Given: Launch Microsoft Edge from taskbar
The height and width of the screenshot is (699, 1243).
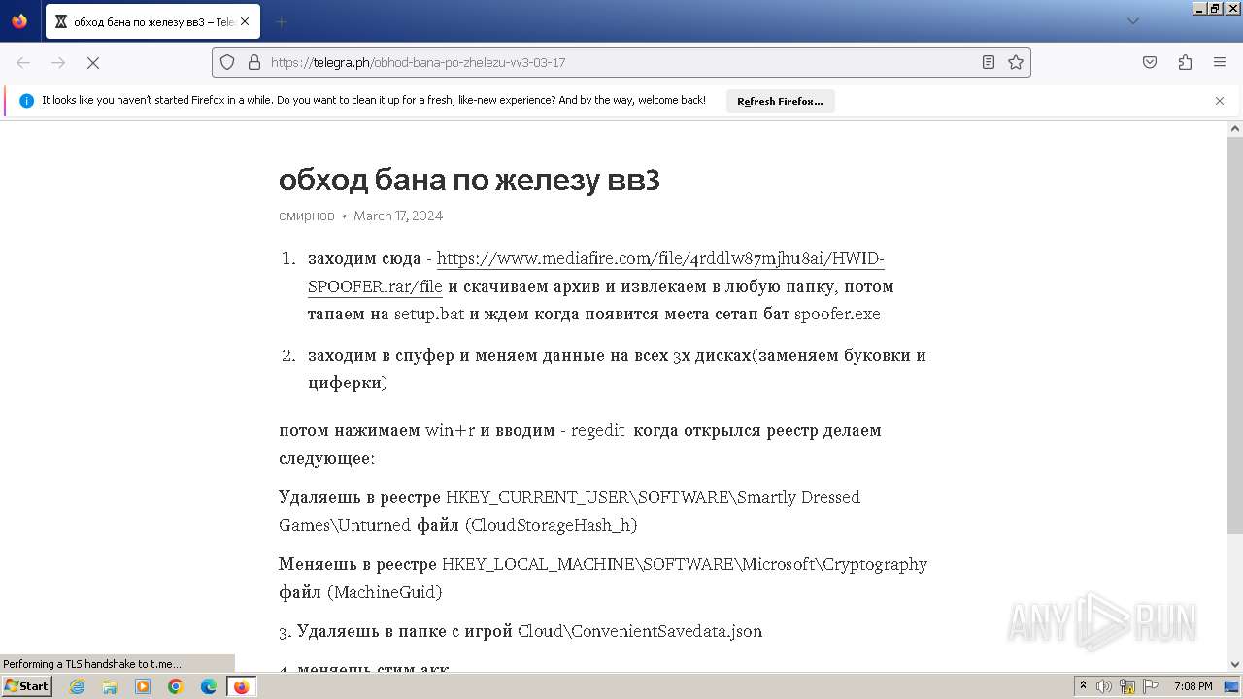Looking at the screenshot, I should (x=209, y=686).
